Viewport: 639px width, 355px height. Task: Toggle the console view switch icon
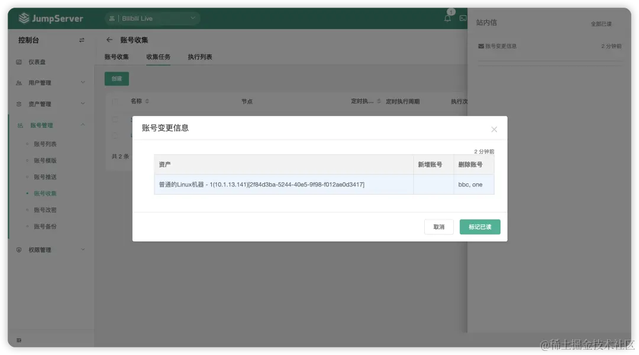[82, 40]
